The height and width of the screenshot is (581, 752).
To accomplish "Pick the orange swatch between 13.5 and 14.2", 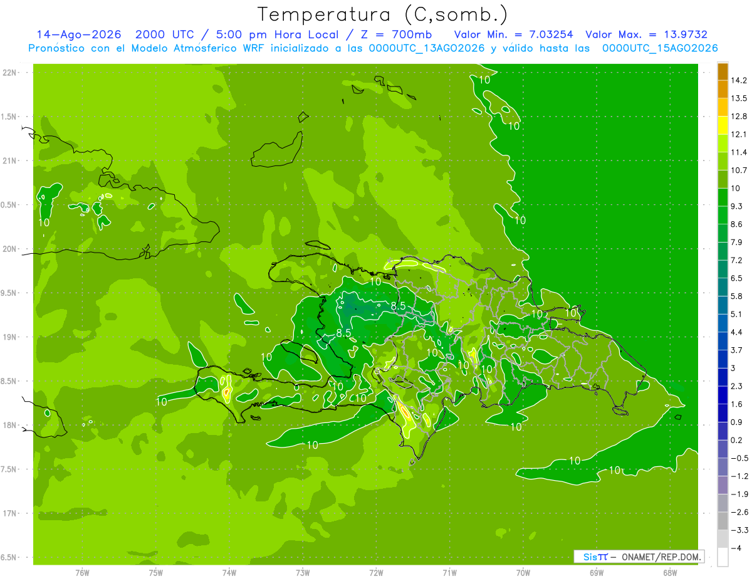I will pos(723,89).
